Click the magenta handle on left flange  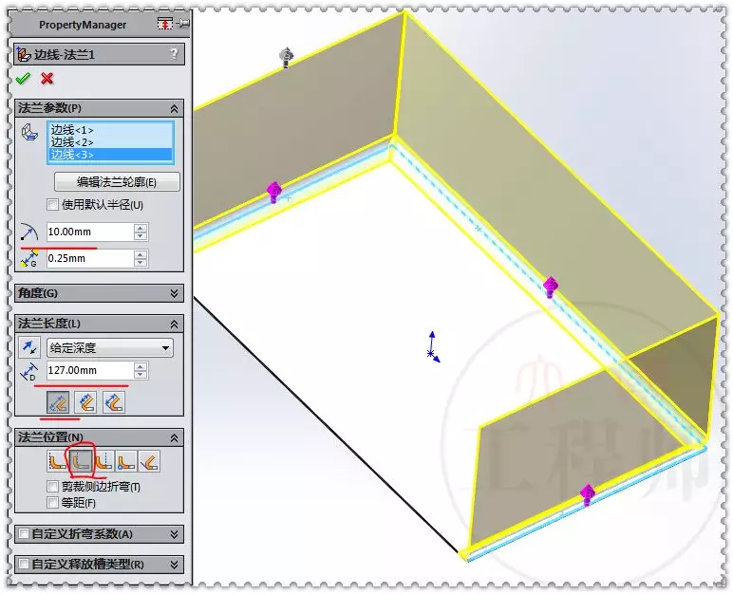274,192
